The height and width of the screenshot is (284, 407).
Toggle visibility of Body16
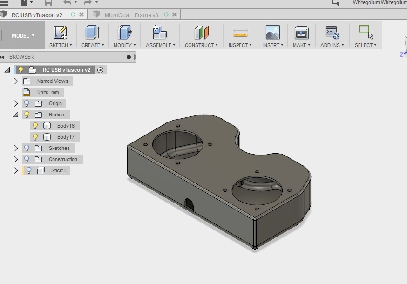pos(35,125)
